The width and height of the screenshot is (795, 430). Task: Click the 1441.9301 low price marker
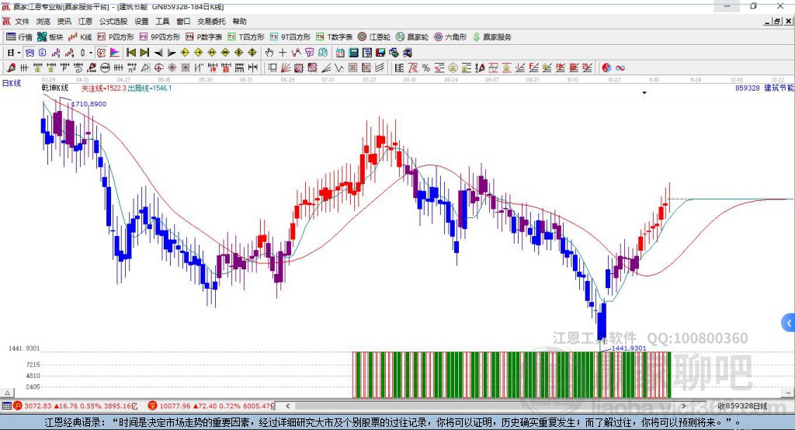[629, 349]
